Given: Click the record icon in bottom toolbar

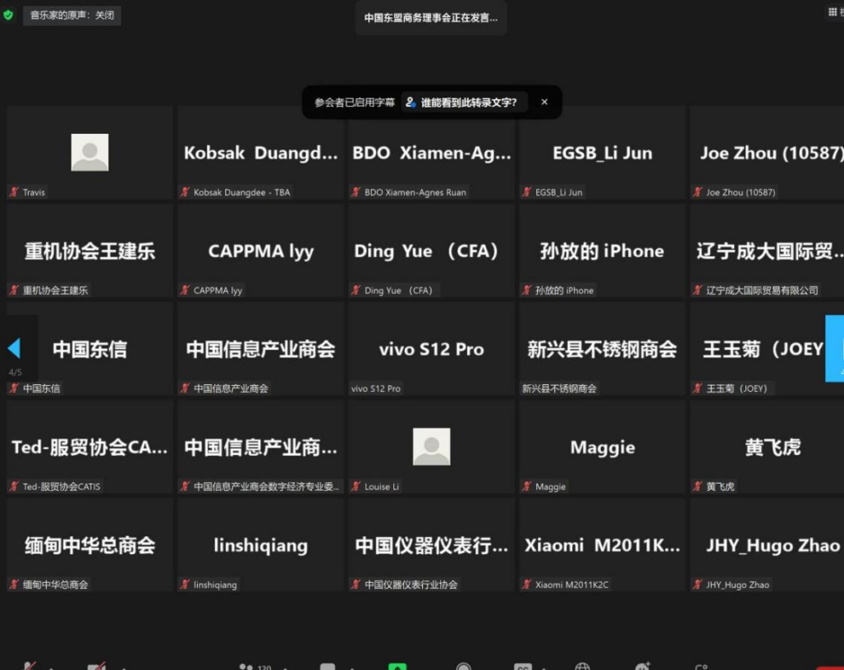Looking at the screenshot, I should click(x=463, y=666).
